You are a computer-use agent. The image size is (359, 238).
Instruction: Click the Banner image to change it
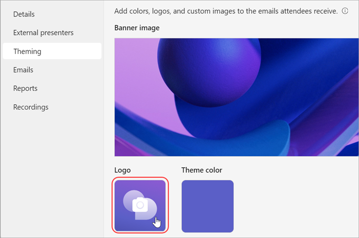tap(236, 97)
